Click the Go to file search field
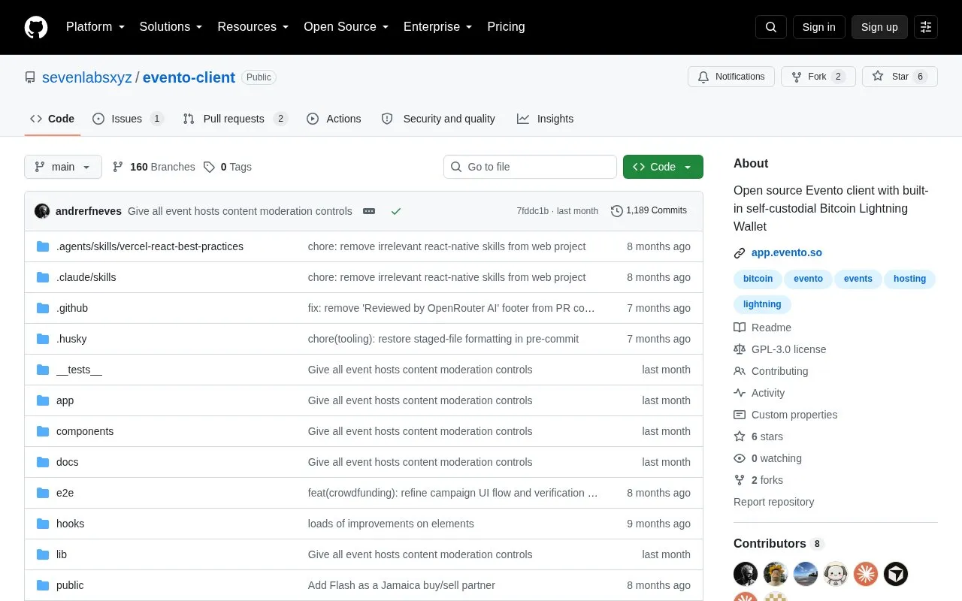 point(530,167)
